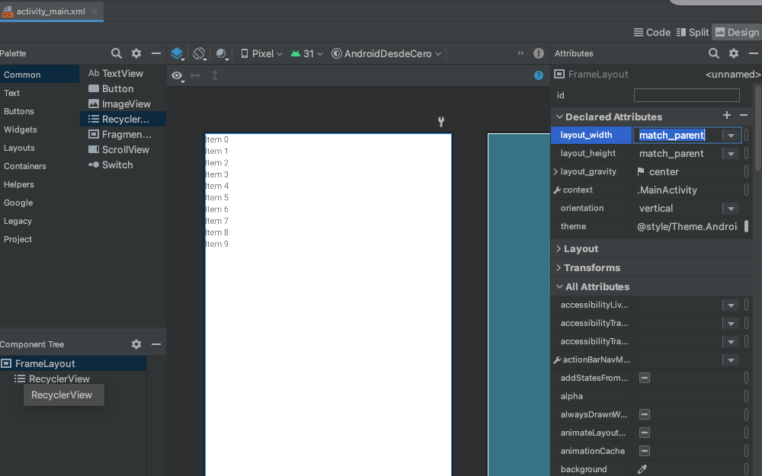762x476 pixels.
Task: Open Pixel device selector dropdown
Action: point(262,53)
